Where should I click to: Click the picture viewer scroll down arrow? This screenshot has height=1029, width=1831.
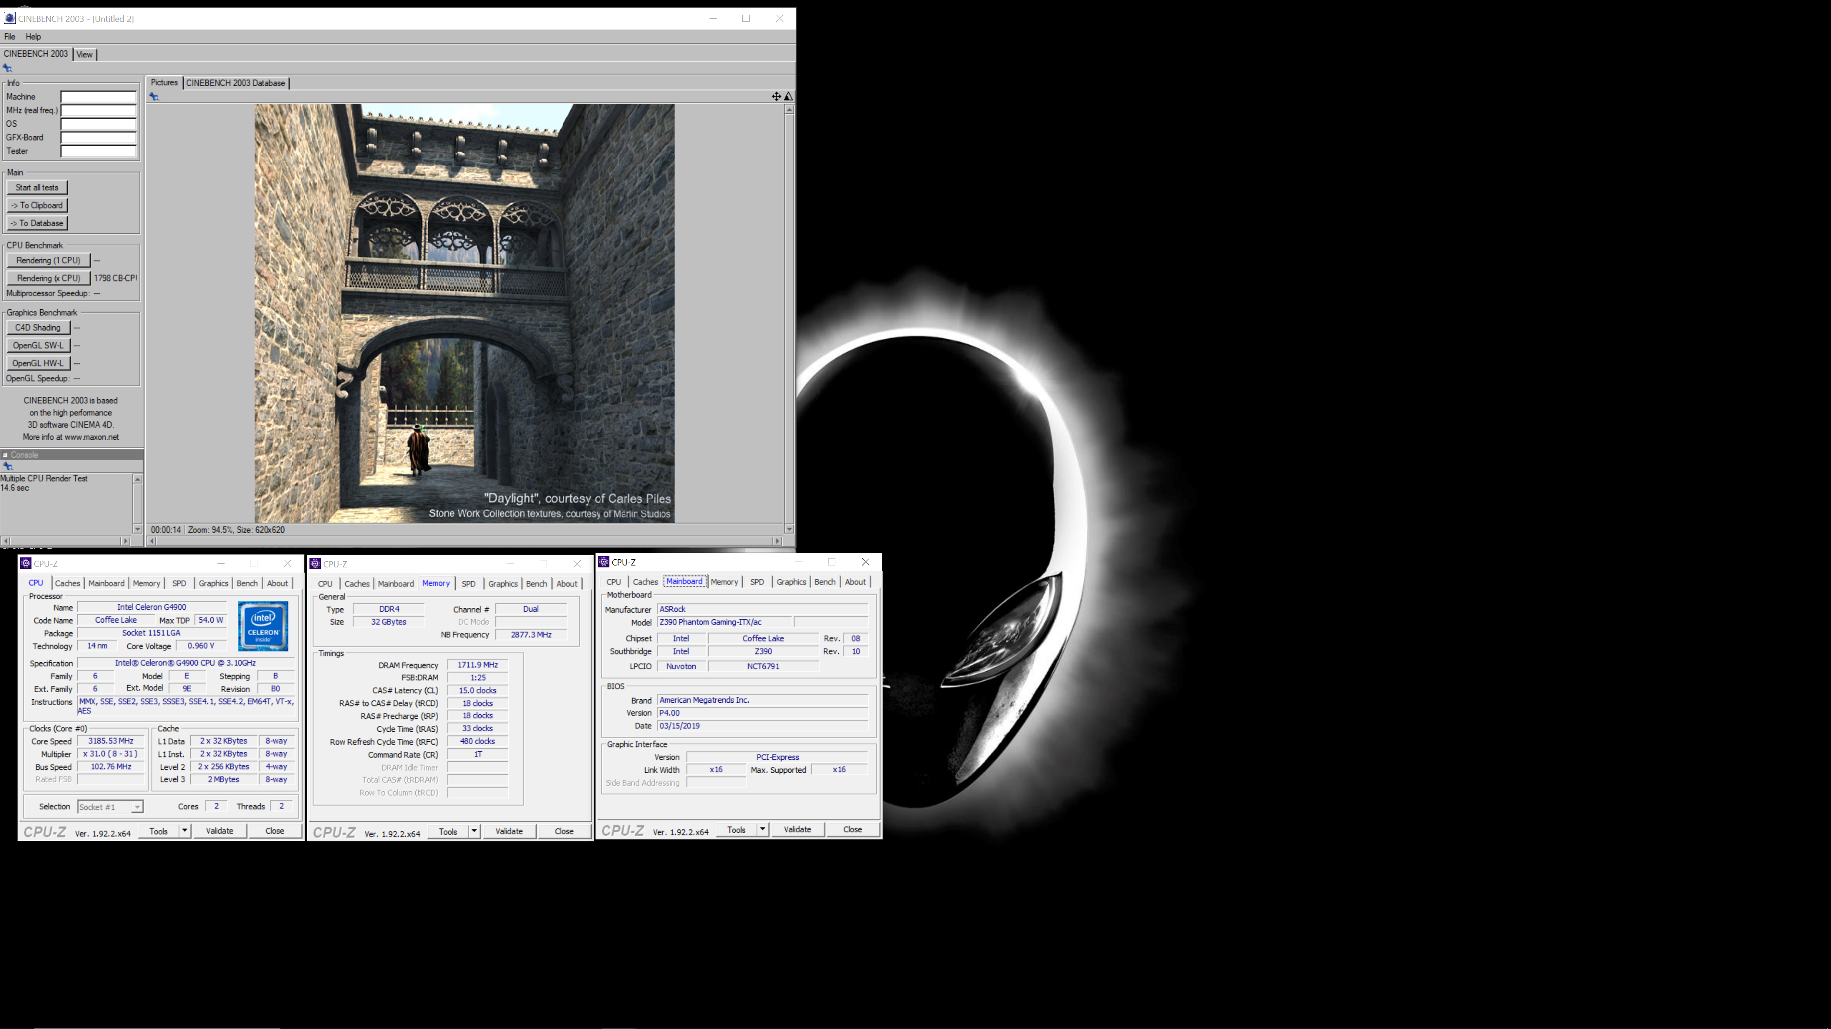tap(789, 529)
